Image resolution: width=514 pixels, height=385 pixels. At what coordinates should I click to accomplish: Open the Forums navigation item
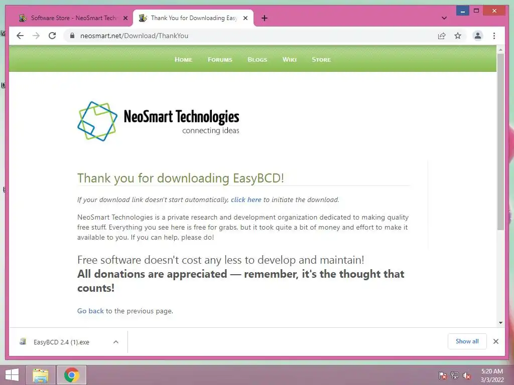click(x=220, y=60)
